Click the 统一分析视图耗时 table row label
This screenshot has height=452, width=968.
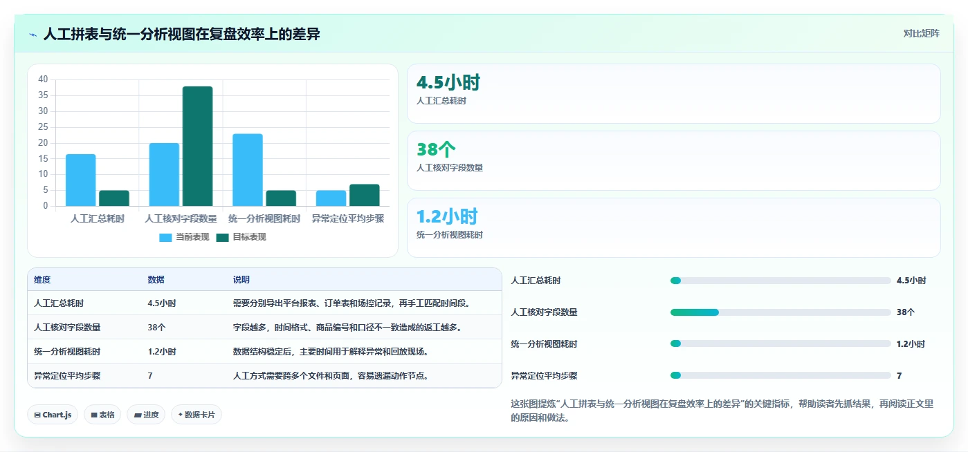click(x=67, y=352)
